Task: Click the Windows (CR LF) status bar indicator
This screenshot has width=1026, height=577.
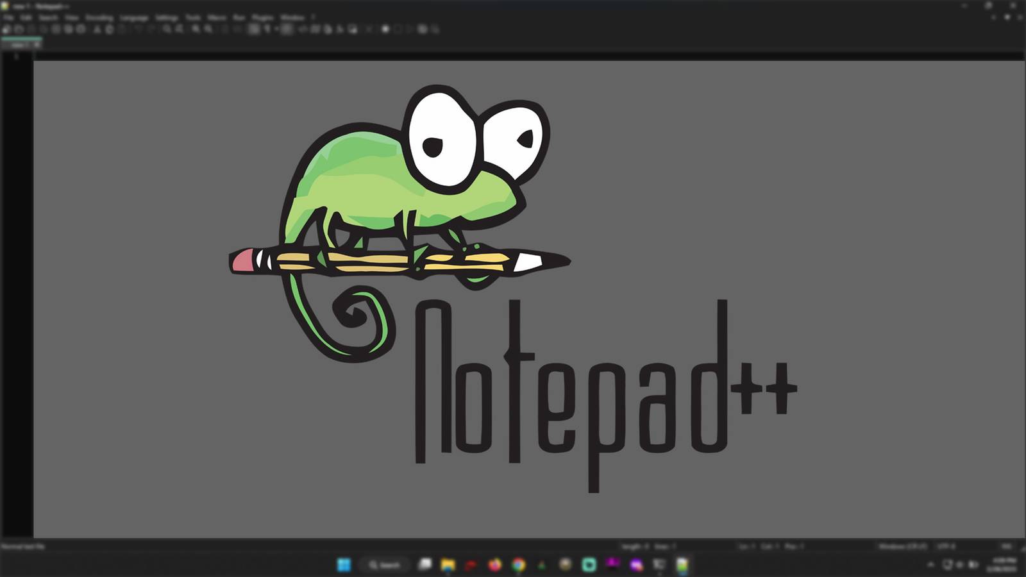Action: click(x=904, y=546)
